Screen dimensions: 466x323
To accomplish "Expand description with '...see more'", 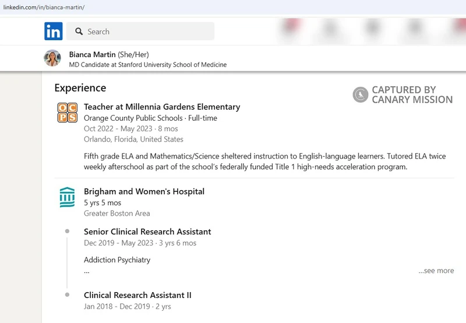I will pyautogui.click(x=436, y=271).
